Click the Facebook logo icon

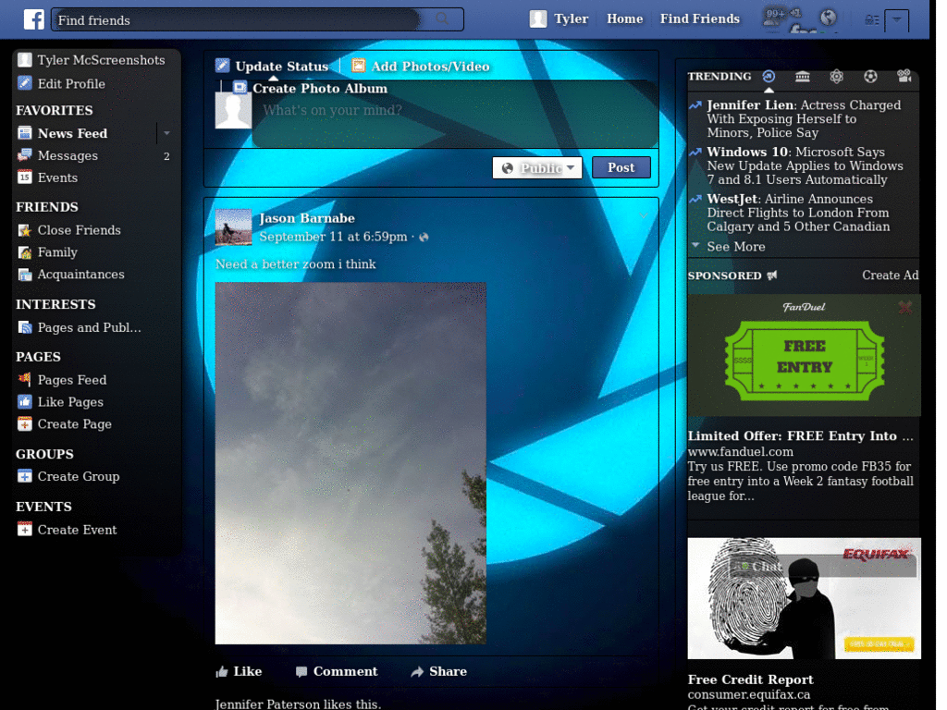pos(34,19)
